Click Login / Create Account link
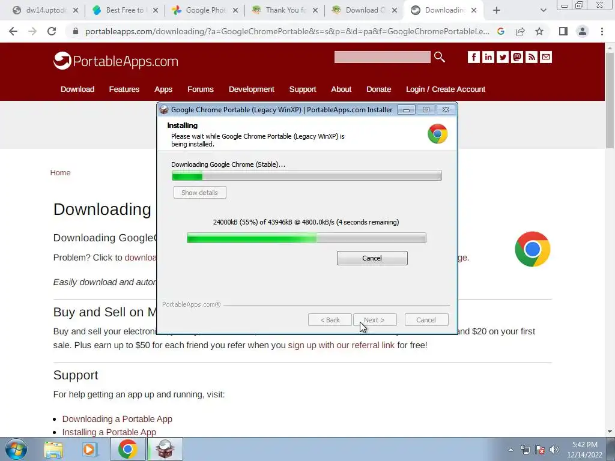The width and height of the screenshot is (615, 461). click(x=446, y=89)
